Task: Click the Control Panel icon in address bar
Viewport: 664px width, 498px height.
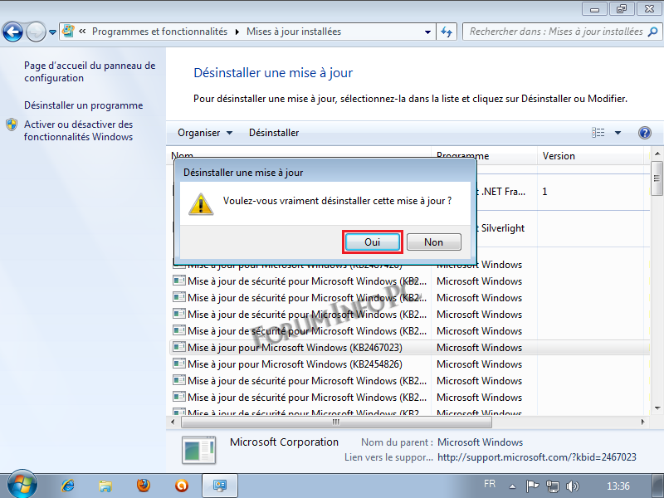Action: [x=68, y=32]
